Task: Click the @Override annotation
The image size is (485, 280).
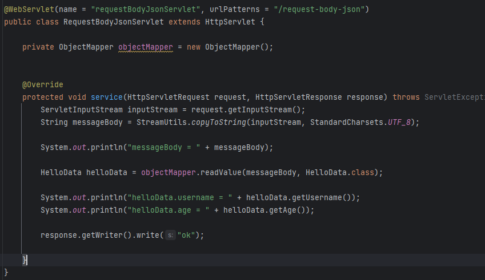Action: 43,84
